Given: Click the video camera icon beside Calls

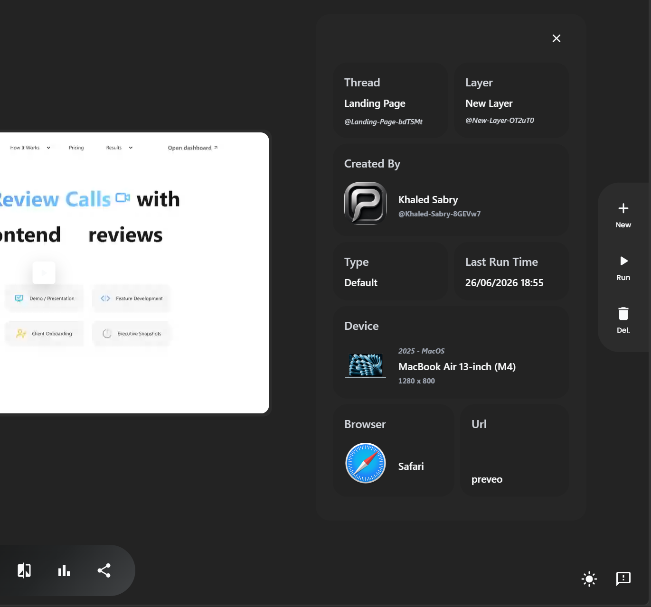Looking at the screenshot, I should pyautogui.click(x=123, y=198).
